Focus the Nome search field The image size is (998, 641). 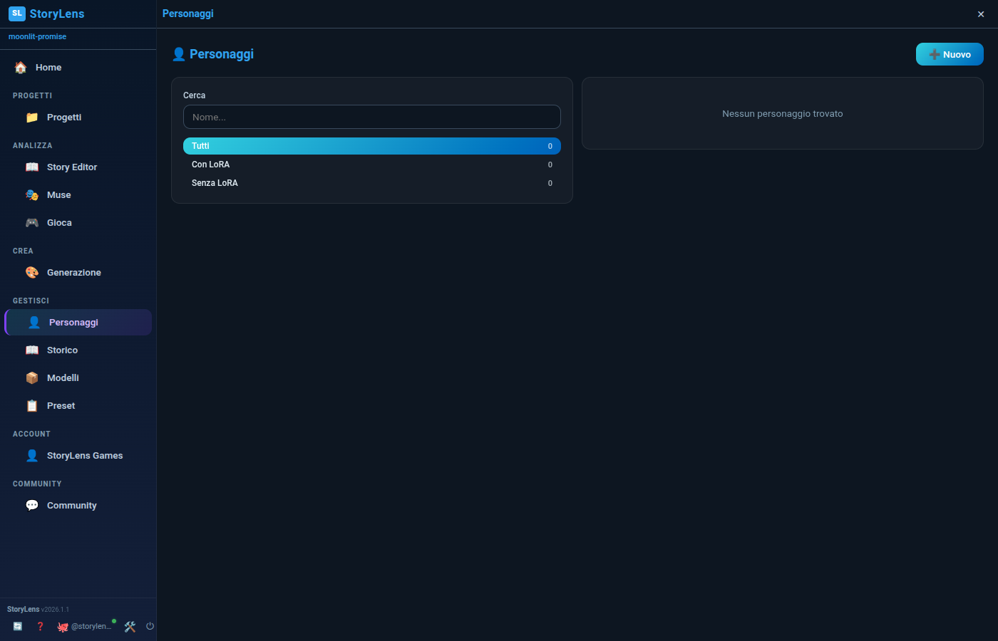tap(372, 117)
